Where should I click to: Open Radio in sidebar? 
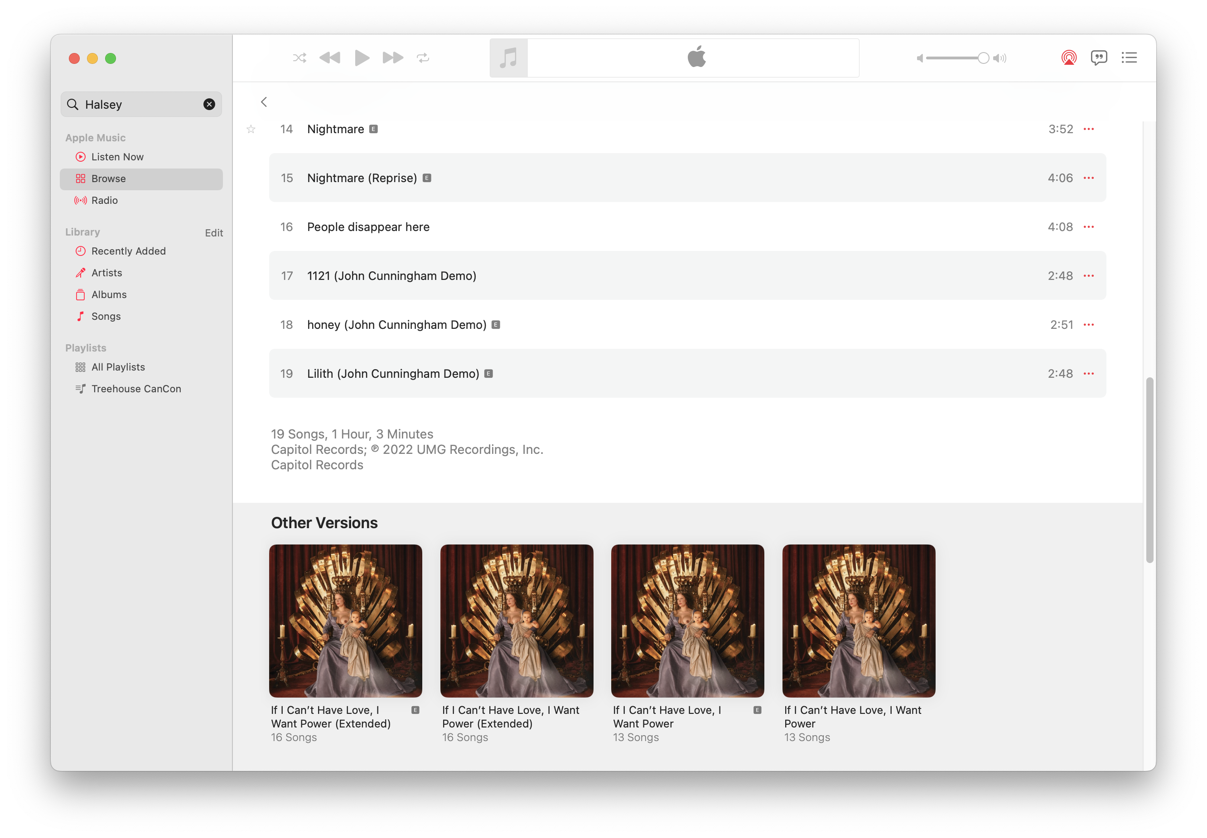point(141,201)
